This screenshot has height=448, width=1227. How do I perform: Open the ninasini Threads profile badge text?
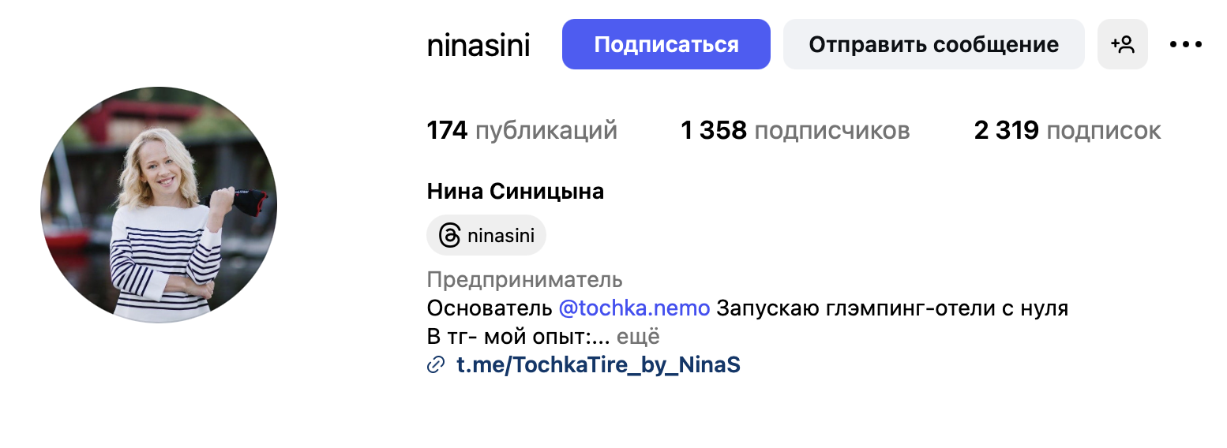[501, 235]
